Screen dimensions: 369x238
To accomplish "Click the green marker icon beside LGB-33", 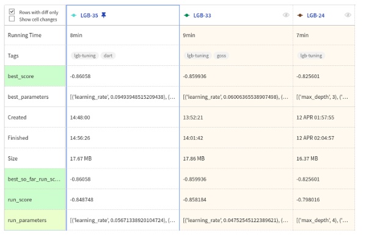I will [186, 15].
